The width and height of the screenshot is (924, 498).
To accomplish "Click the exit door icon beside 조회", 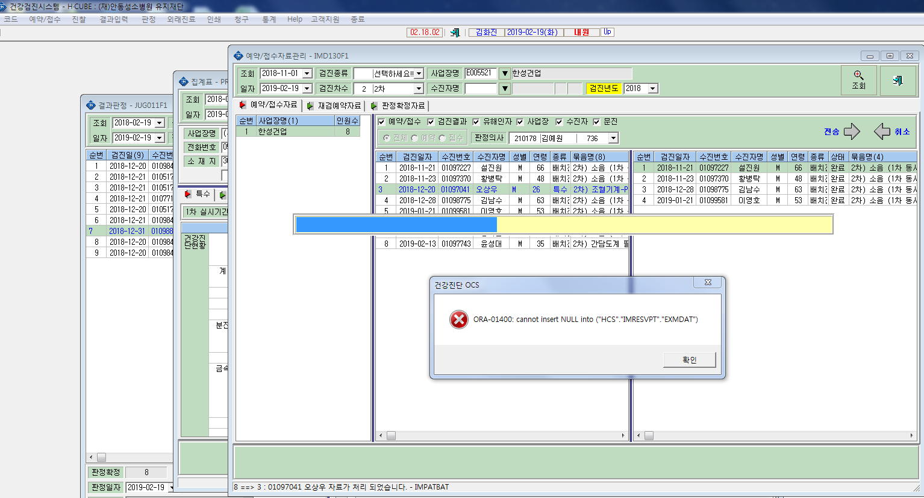I will pos(897,80).
